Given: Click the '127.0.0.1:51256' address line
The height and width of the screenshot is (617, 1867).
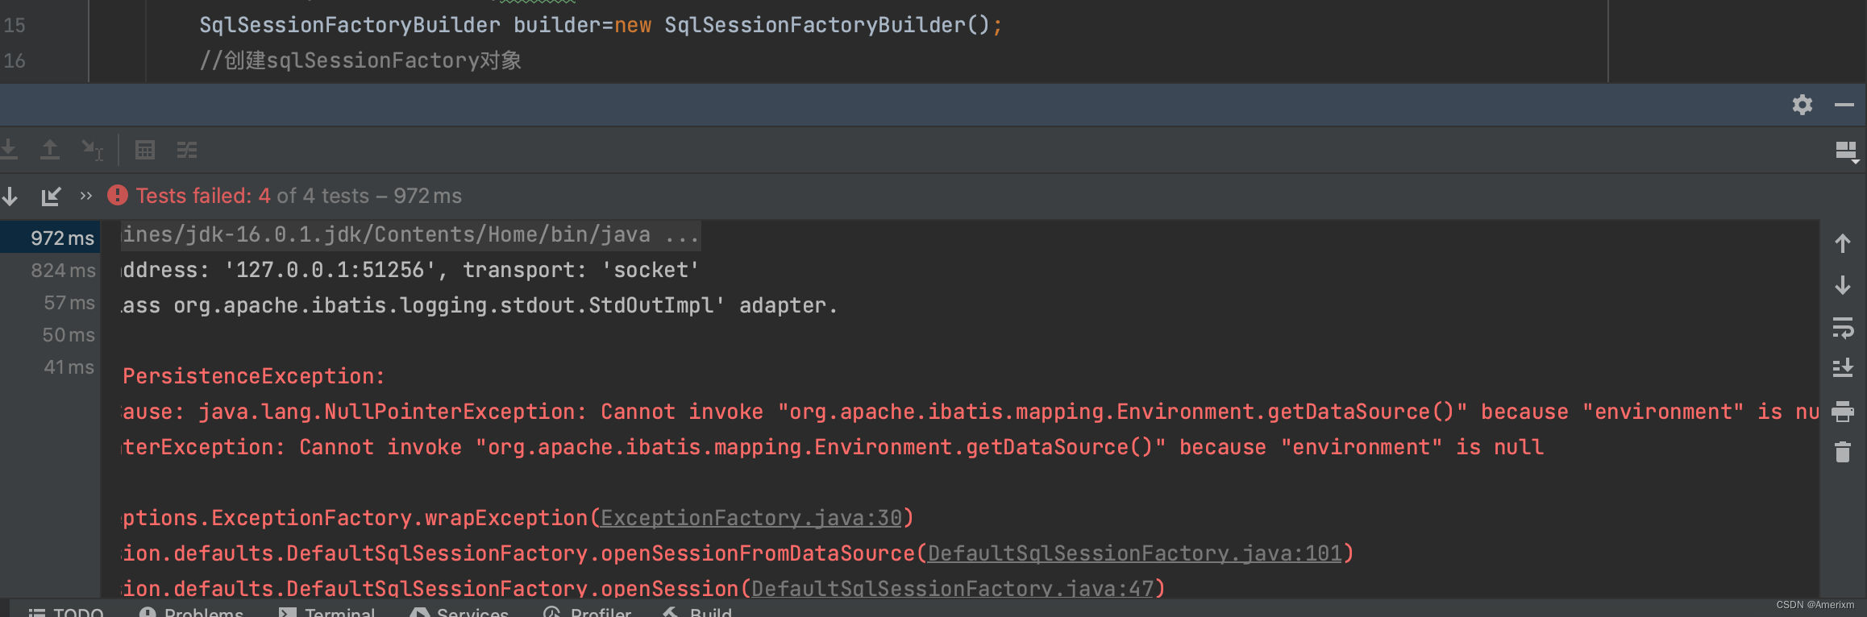Looking at the screenshot, I should (x=410, y=270).
